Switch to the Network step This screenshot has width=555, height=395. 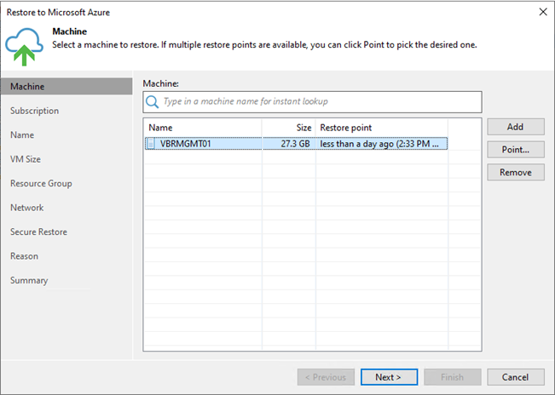(27, 208)
